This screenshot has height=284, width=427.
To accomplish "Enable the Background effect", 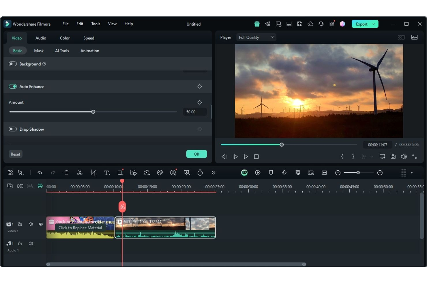I will 13,64.
